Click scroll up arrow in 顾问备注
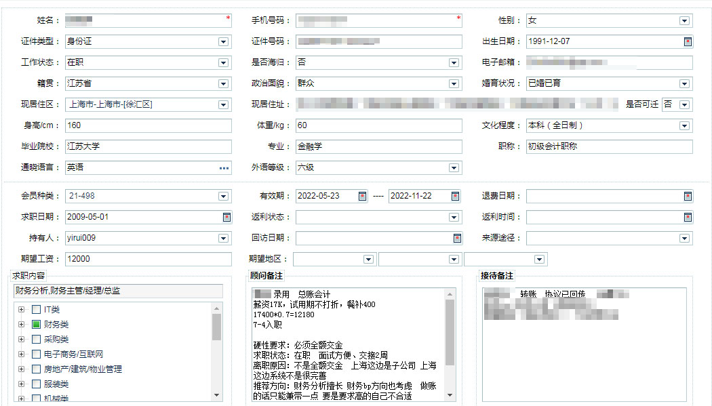 (x=450, y=294)
